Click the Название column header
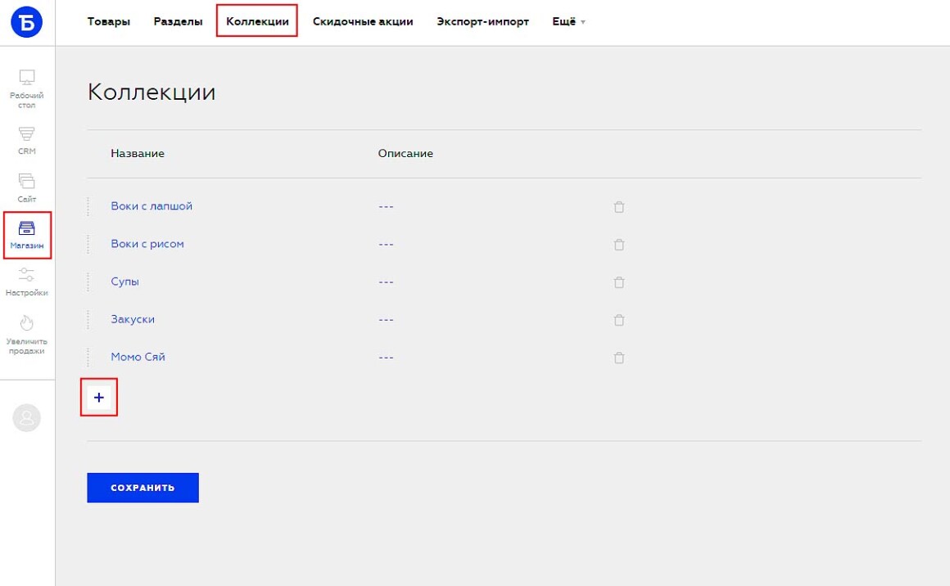The width and height of the screenshot is (950, 586). [138, 153]
